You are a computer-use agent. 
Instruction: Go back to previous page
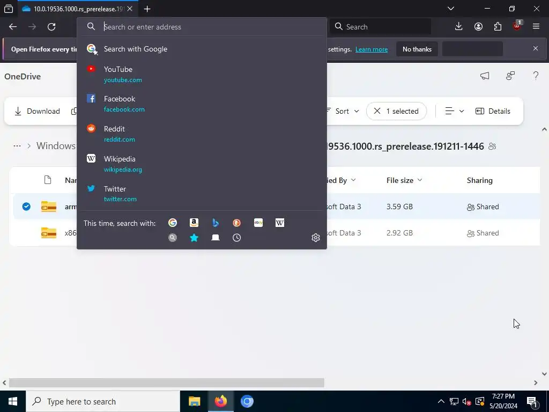(x=13, y=27)
